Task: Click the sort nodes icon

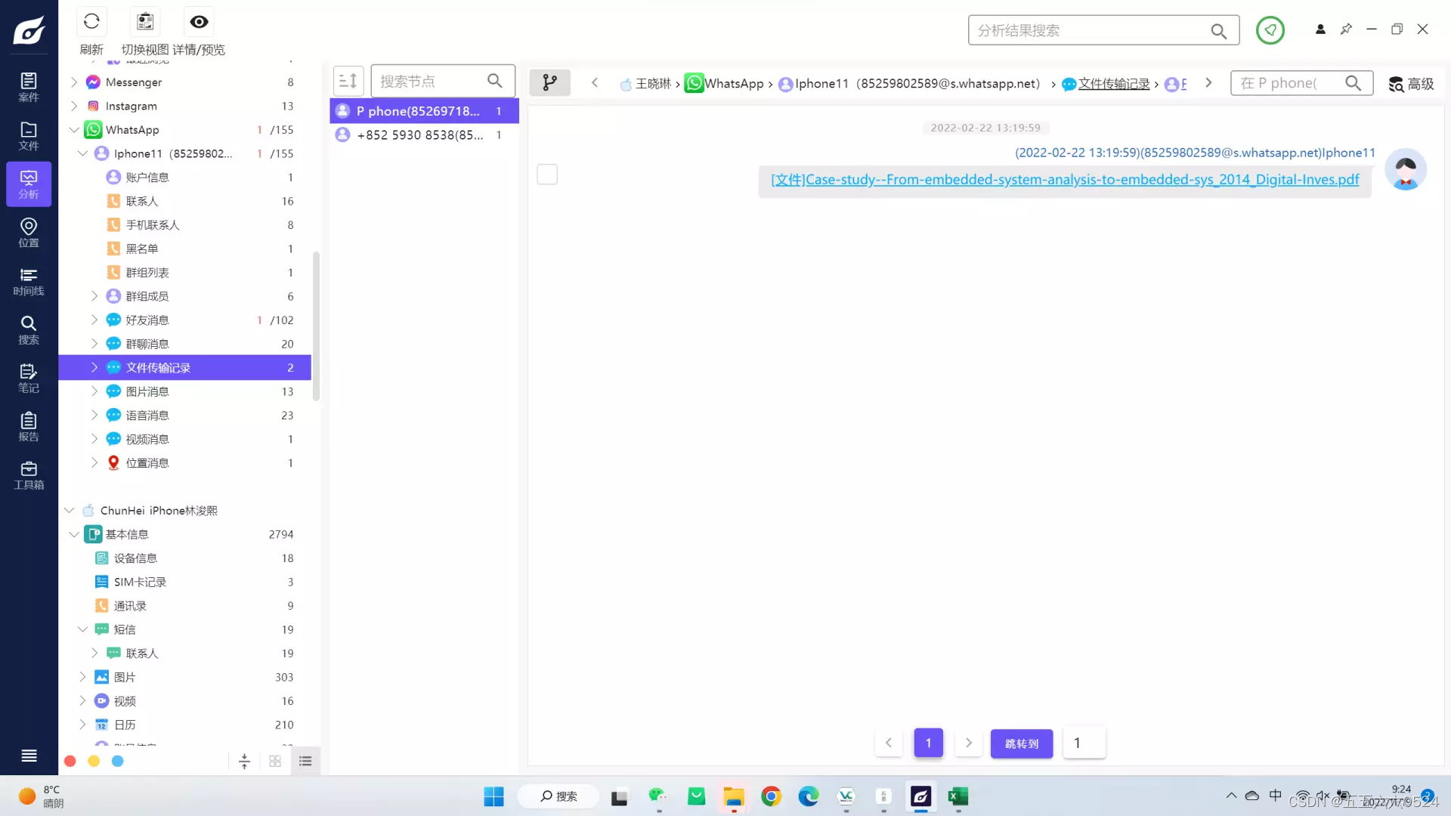Action: point(348,81)
